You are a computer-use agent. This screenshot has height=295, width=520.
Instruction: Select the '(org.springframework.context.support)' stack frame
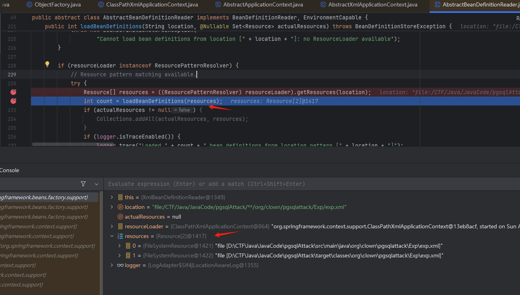48,246
